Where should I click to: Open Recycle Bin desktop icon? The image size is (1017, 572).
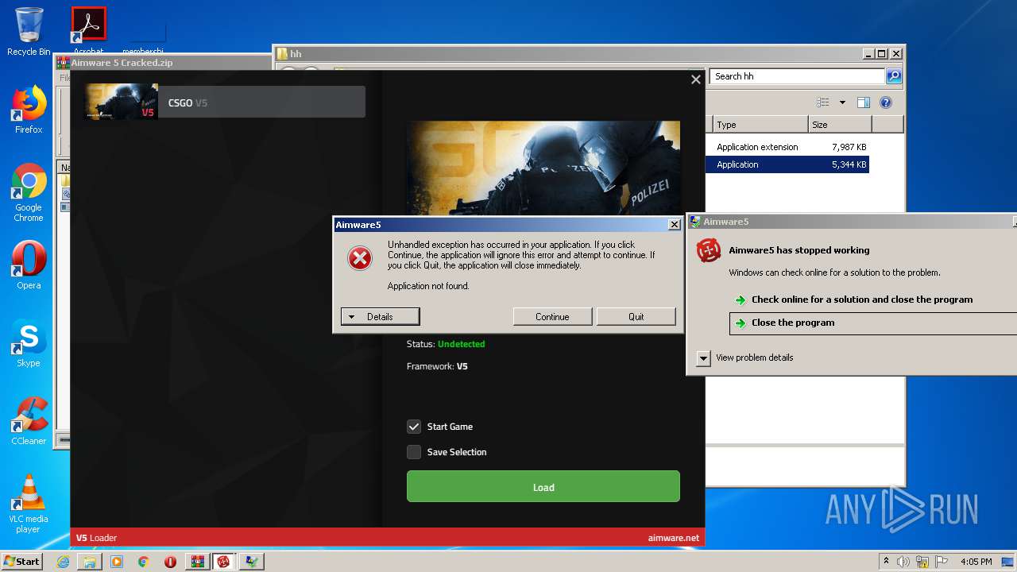tap(29, 32)
